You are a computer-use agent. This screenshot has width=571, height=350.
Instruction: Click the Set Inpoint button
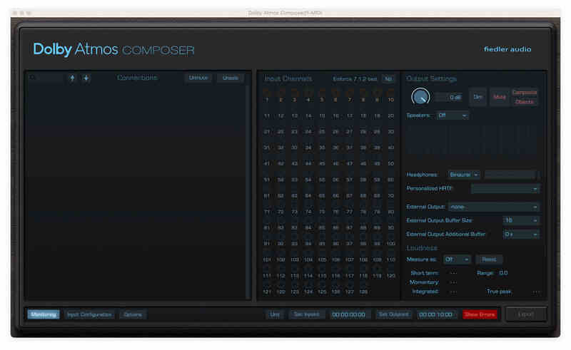307,314
